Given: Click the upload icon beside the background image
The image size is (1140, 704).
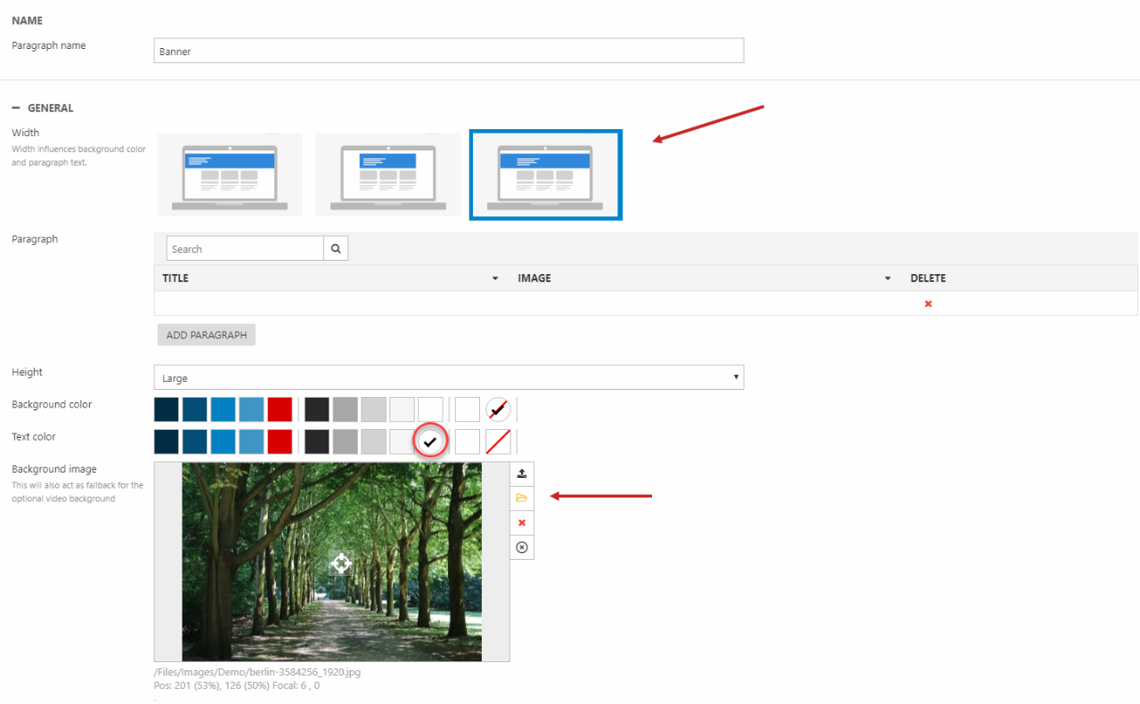Looking at the screenshot, I should [522, 473].
